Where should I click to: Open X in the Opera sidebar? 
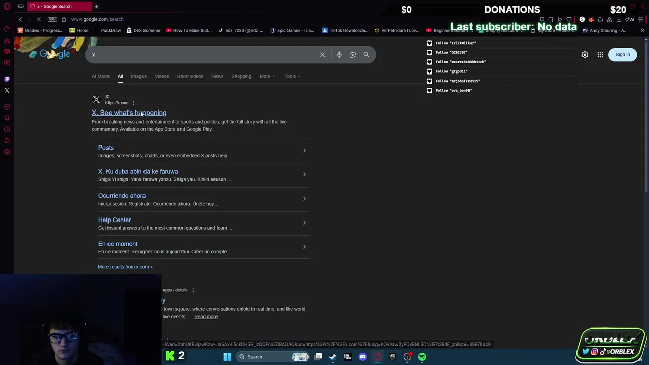point(7,90)
